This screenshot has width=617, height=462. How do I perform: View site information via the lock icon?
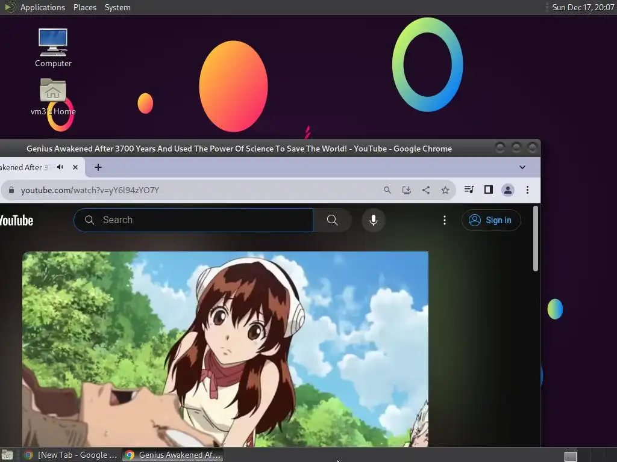click(x=11, y=190)
